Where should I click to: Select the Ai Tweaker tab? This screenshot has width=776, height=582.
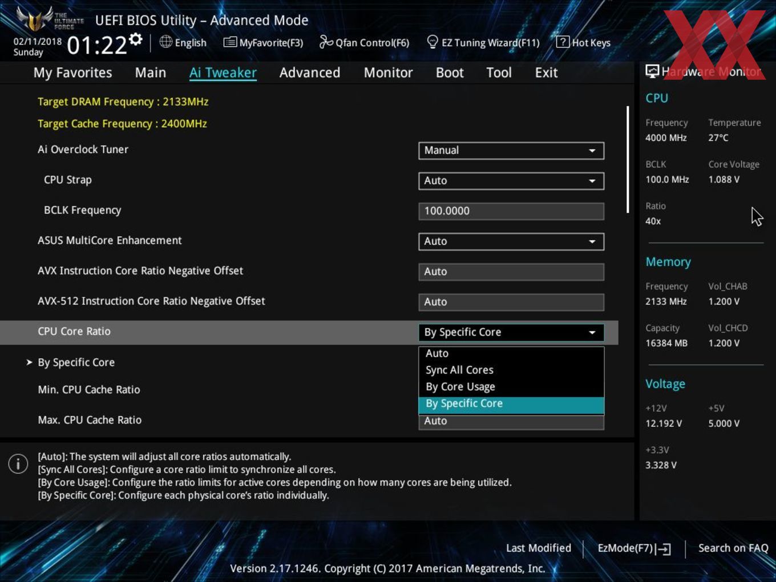click(x=223, y=72)
